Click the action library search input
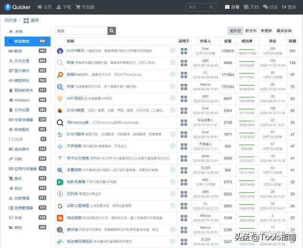 click(x=81, y=31)
